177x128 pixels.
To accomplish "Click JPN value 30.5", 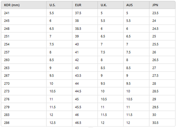I will [162, 123].
